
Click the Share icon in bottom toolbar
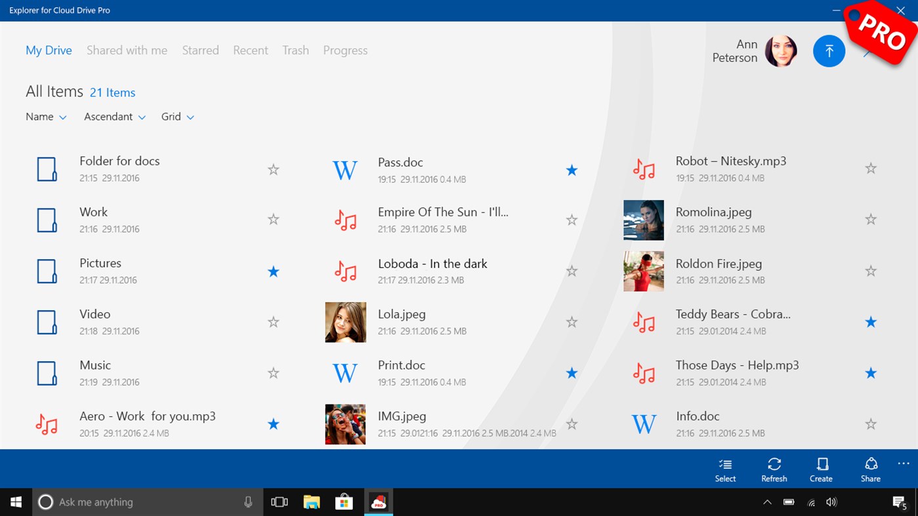tap(870, 468)
